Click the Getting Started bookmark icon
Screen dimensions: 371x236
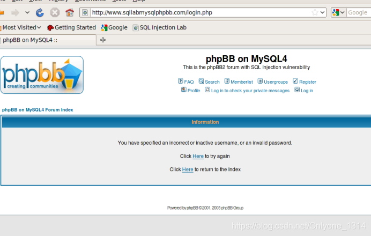[x=50, y=28]
